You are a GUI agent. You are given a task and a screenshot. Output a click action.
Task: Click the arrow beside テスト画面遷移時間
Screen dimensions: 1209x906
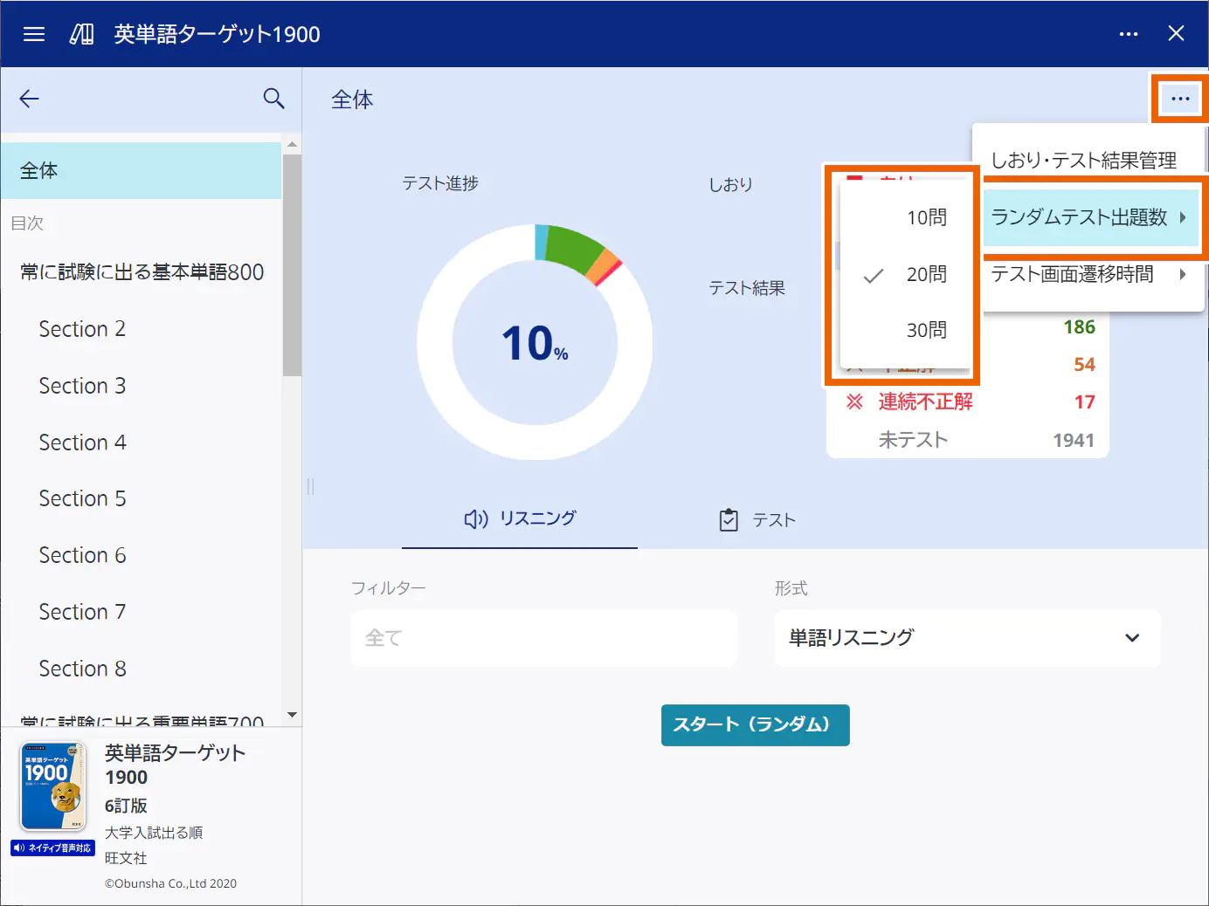1183,274
